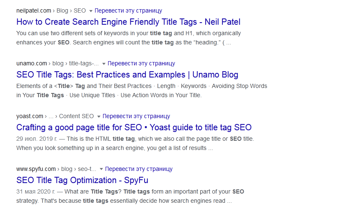This screenshot has width=364, height=217.
Task: Click the Yoast snippet dated 29 июл. 2019
Action: point(135,143)
